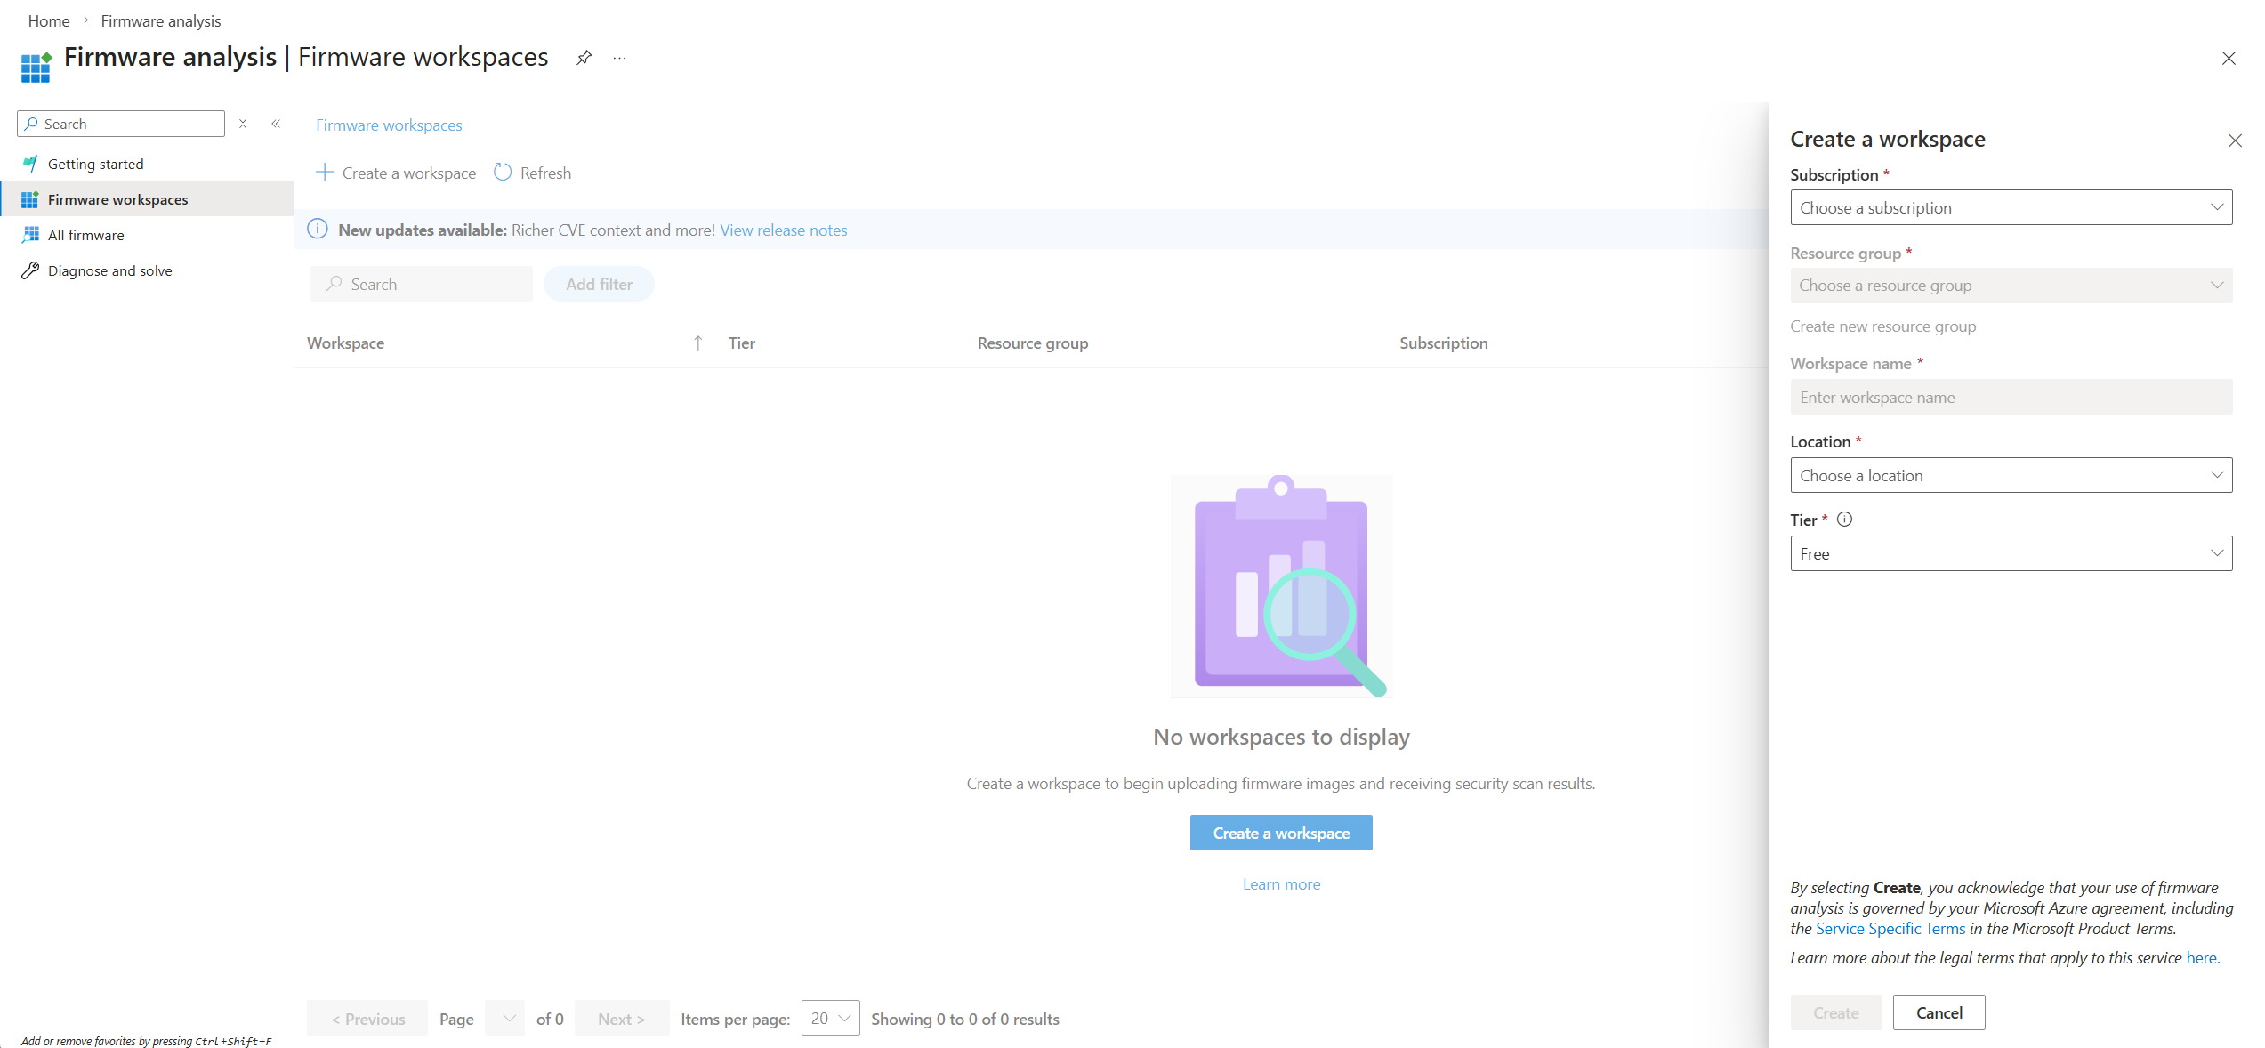The width and height of the screenshot is (2265, 1048).
Task: Click the Create button in panel
Action: point(1836,1012)
